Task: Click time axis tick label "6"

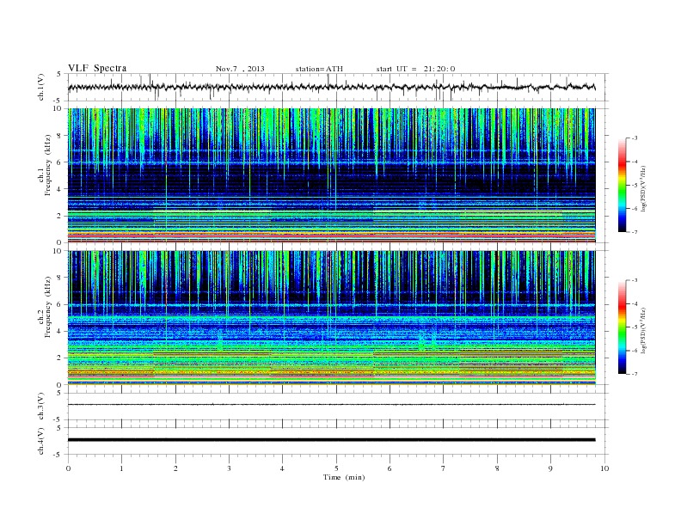Action: (x=390, y=468)
